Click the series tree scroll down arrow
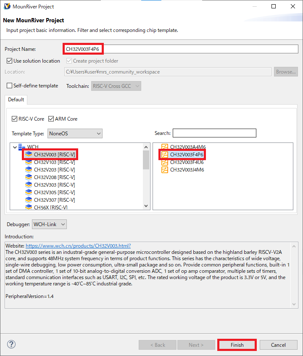 (146, 206)
